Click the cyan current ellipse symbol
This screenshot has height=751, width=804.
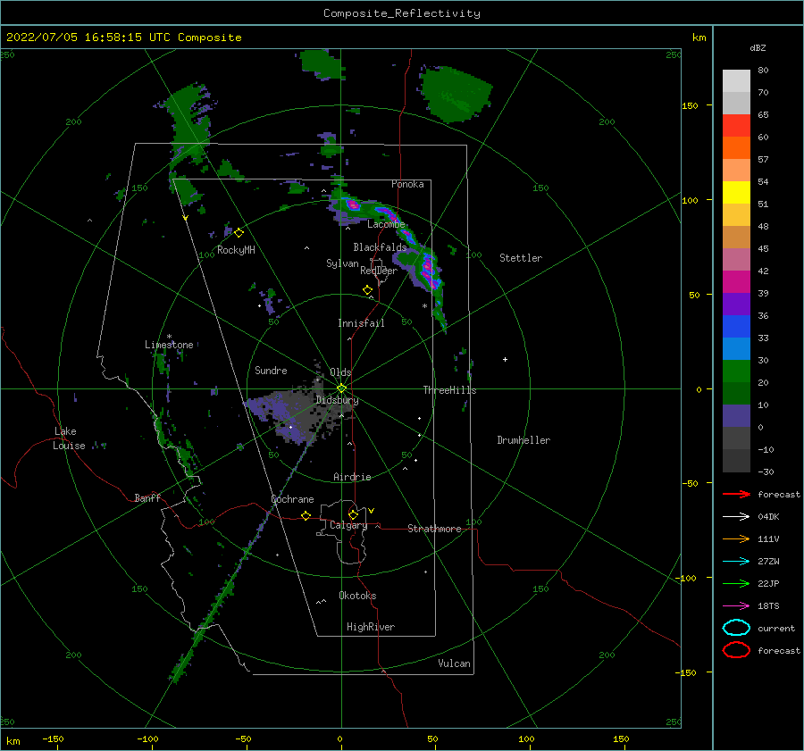coord(736,628)
